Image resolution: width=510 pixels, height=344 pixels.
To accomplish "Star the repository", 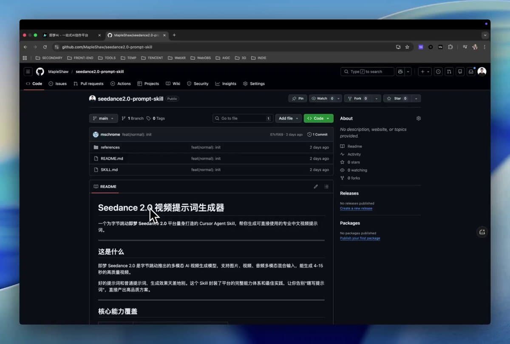I will 397,98.
